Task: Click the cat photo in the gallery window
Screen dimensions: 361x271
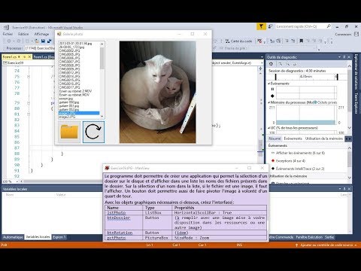Action: coord(158,92)
